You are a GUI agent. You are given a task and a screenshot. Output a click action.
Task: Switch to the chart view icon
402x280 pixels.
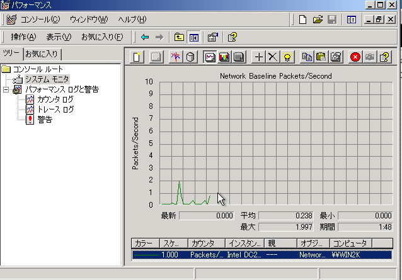click(x=210, y=57)
